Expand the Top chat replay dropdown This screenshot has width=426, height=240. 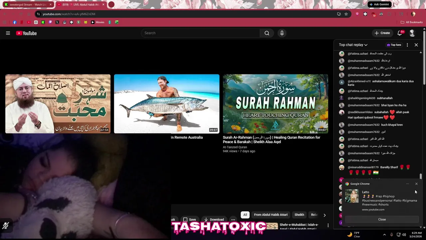[353, 45]
